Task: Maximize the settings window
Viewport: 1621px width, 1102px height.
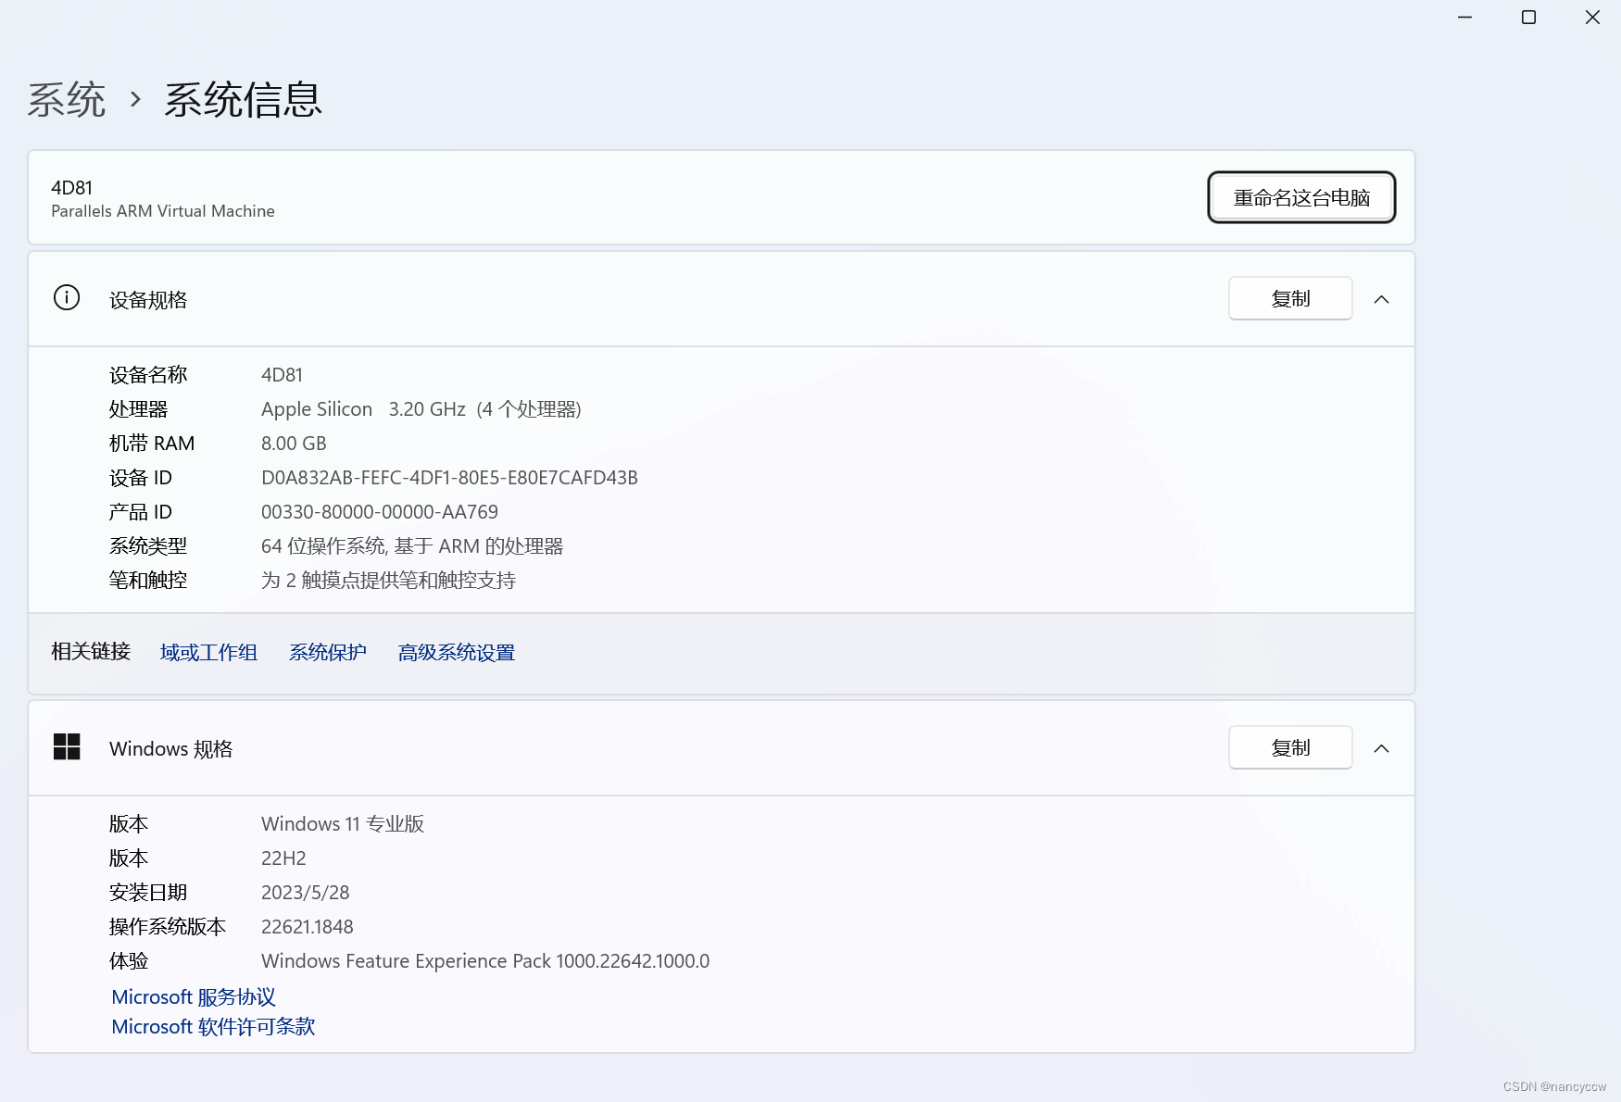Action: 1528,18
